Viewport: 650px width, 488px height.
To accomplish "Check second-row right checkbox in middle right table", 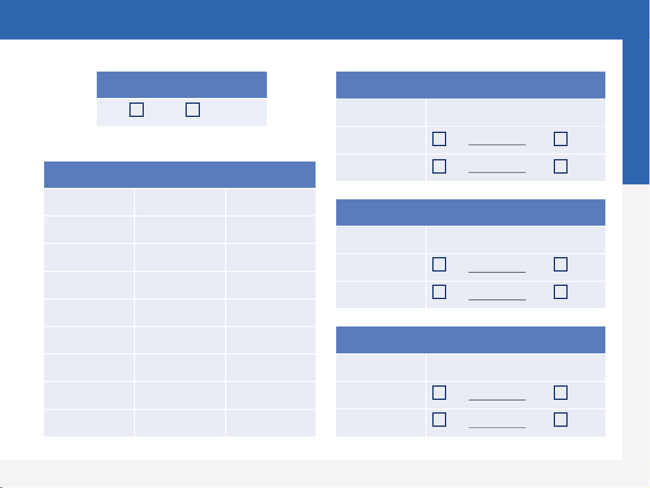I will pos(561,292).
